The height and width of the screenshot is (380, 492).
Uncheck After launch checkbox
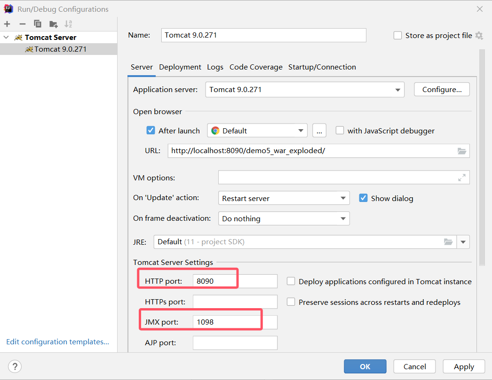[151, 130]
